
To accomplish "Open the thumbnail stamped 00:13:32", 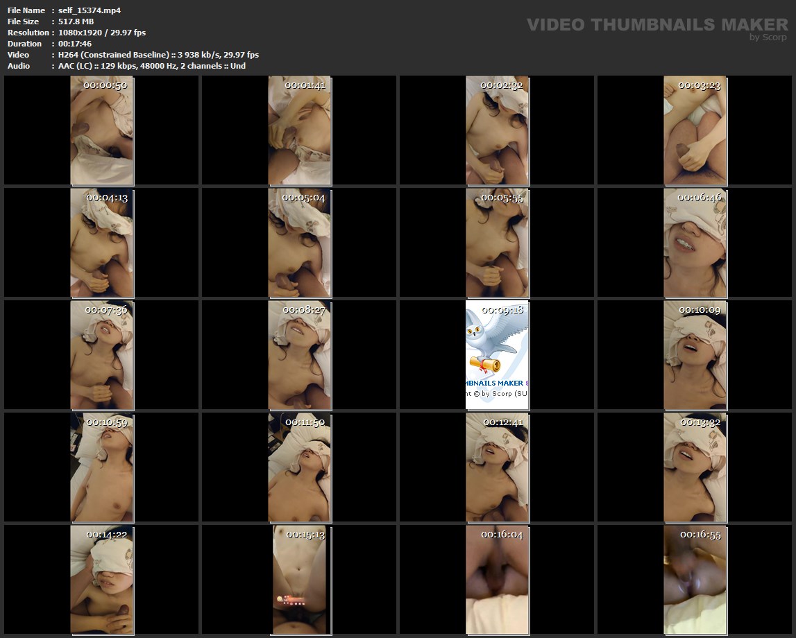I will pos(695,467).
